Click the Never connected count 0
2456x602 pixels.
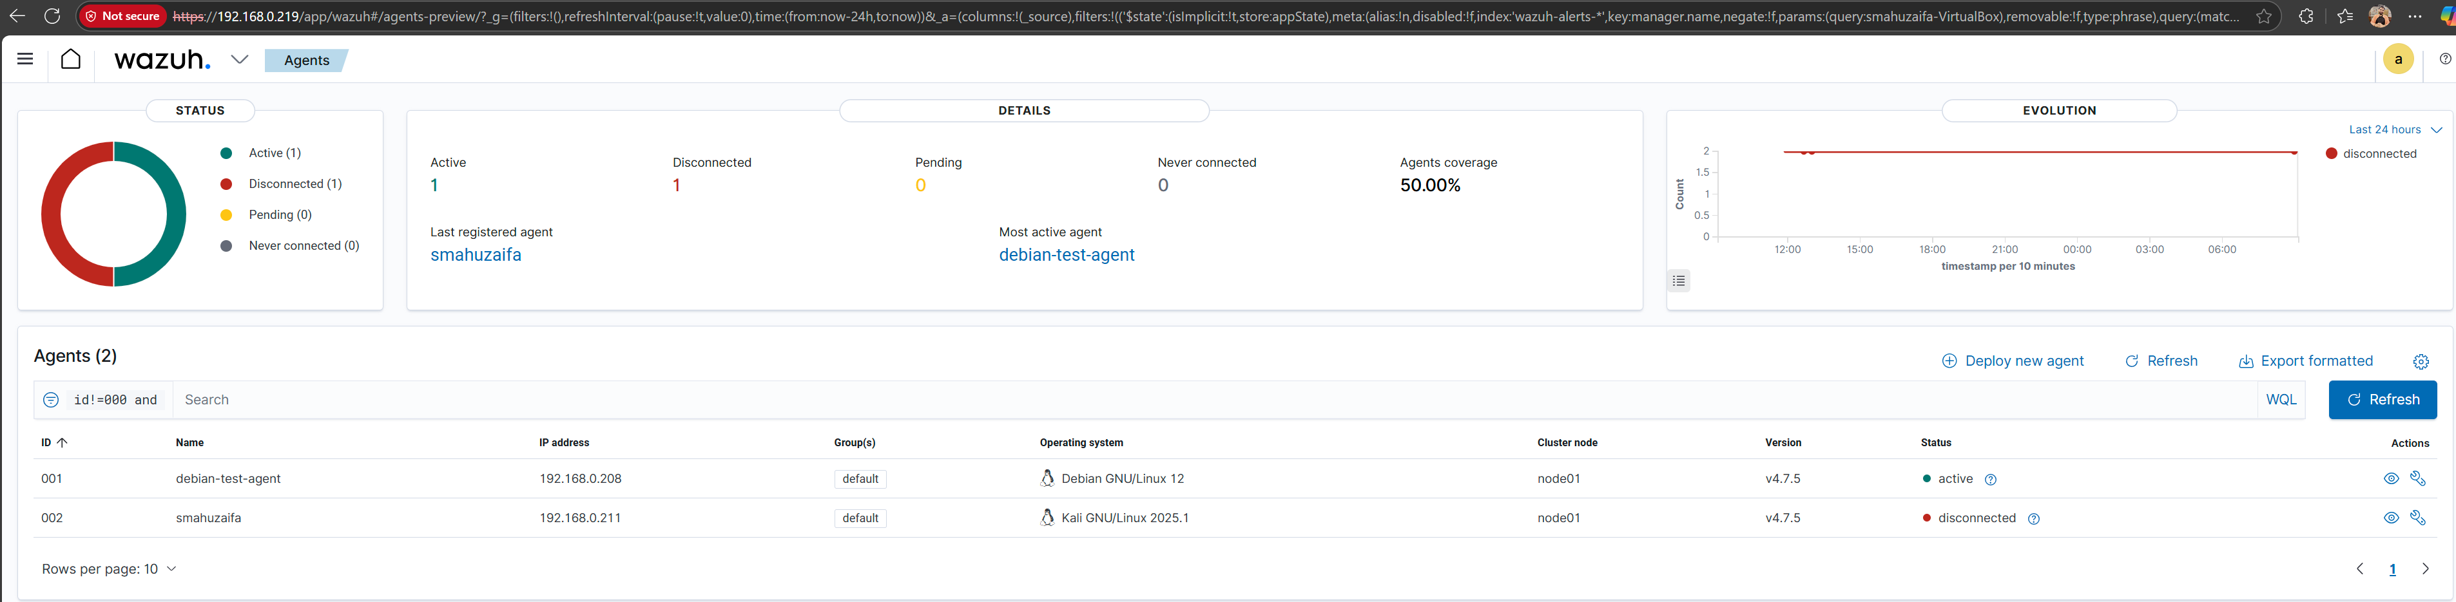(1163, 185)
